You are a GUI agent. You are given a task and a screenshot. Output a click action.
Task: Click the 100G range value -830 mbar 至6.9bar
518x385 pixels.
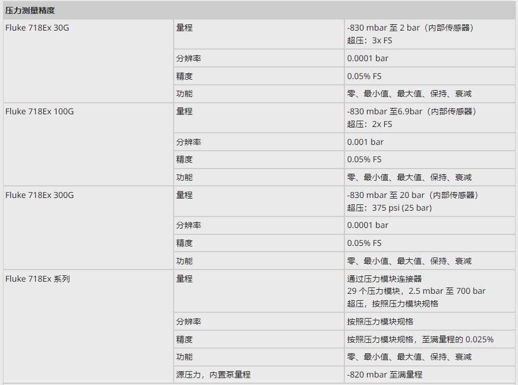[x=412, y=111]
